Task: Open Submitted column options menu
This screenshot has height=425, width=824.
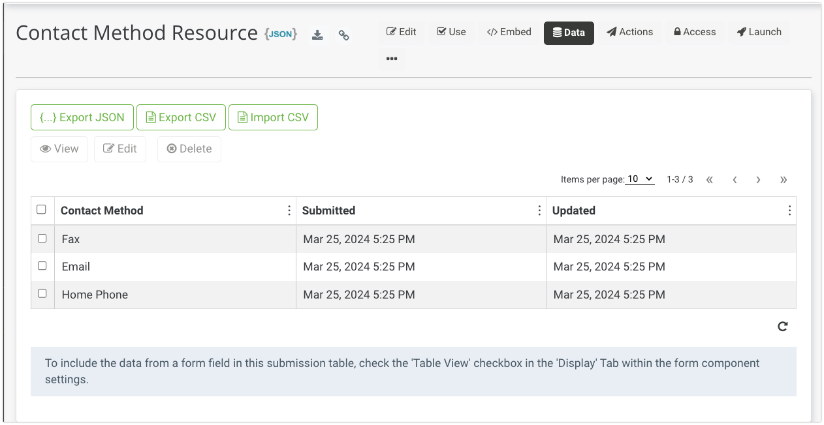Action: click(539, 211)
